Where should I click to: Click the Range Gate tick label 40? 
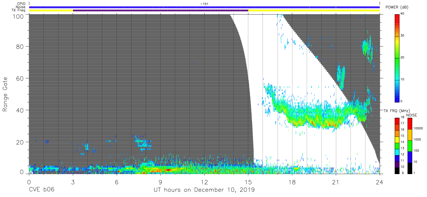[x=20, y=110]
